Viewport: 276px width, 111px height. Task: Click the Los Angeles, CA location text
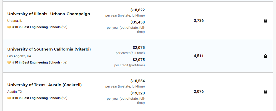[19, 56]
